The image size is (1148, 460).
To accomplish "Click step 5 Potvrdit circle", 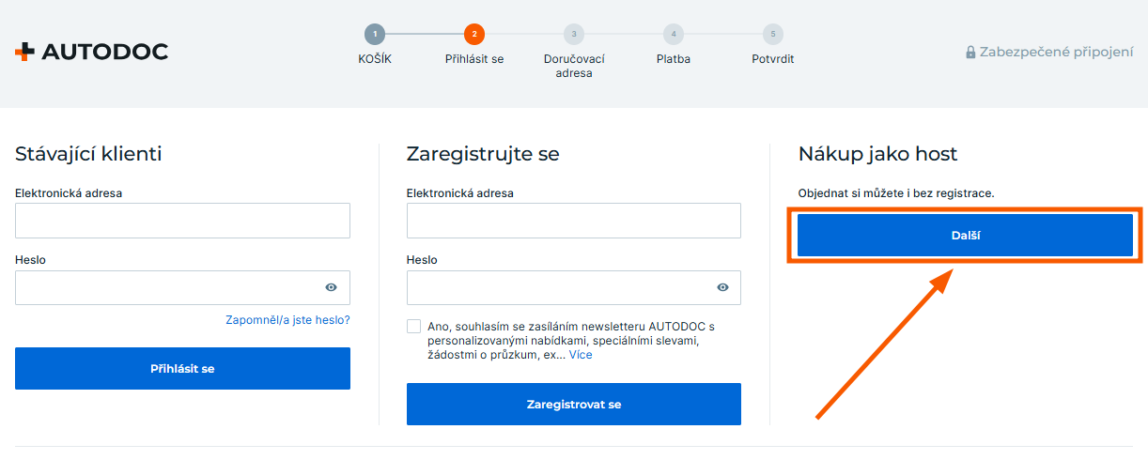I will pos(772,35).
